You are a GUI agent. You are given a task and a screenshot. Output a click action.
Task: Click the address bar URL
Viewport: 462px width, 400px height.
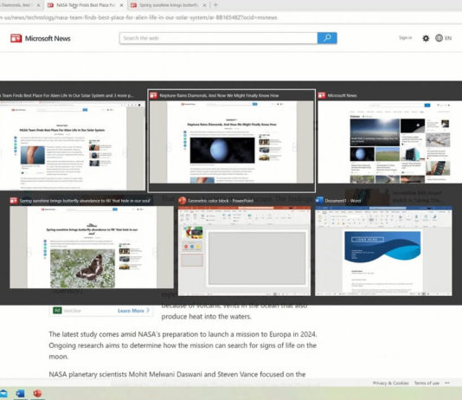[x=138, y=17]
